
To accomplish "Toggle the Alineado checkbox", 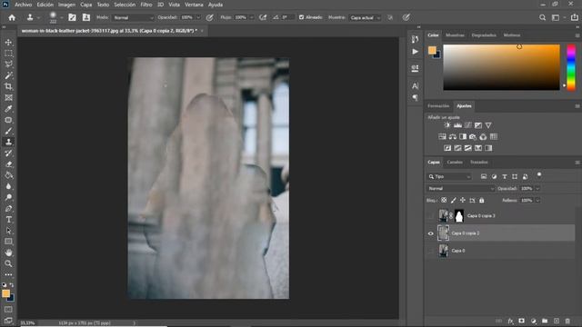I will pyautogui.click(x=301, y=17).
